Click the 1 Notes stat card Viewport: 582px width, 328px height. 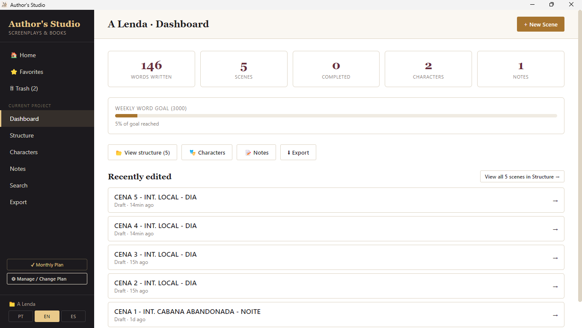tap(521, 69)
